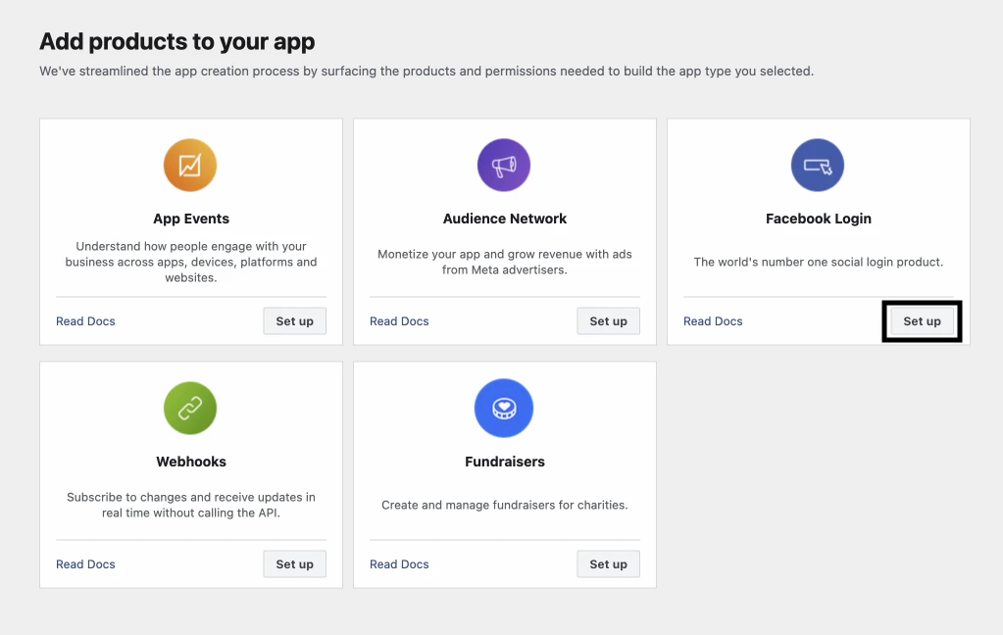Screen dimensions: 1003x635
Task: Open the orange App Events badge
Action: (190, 165)
